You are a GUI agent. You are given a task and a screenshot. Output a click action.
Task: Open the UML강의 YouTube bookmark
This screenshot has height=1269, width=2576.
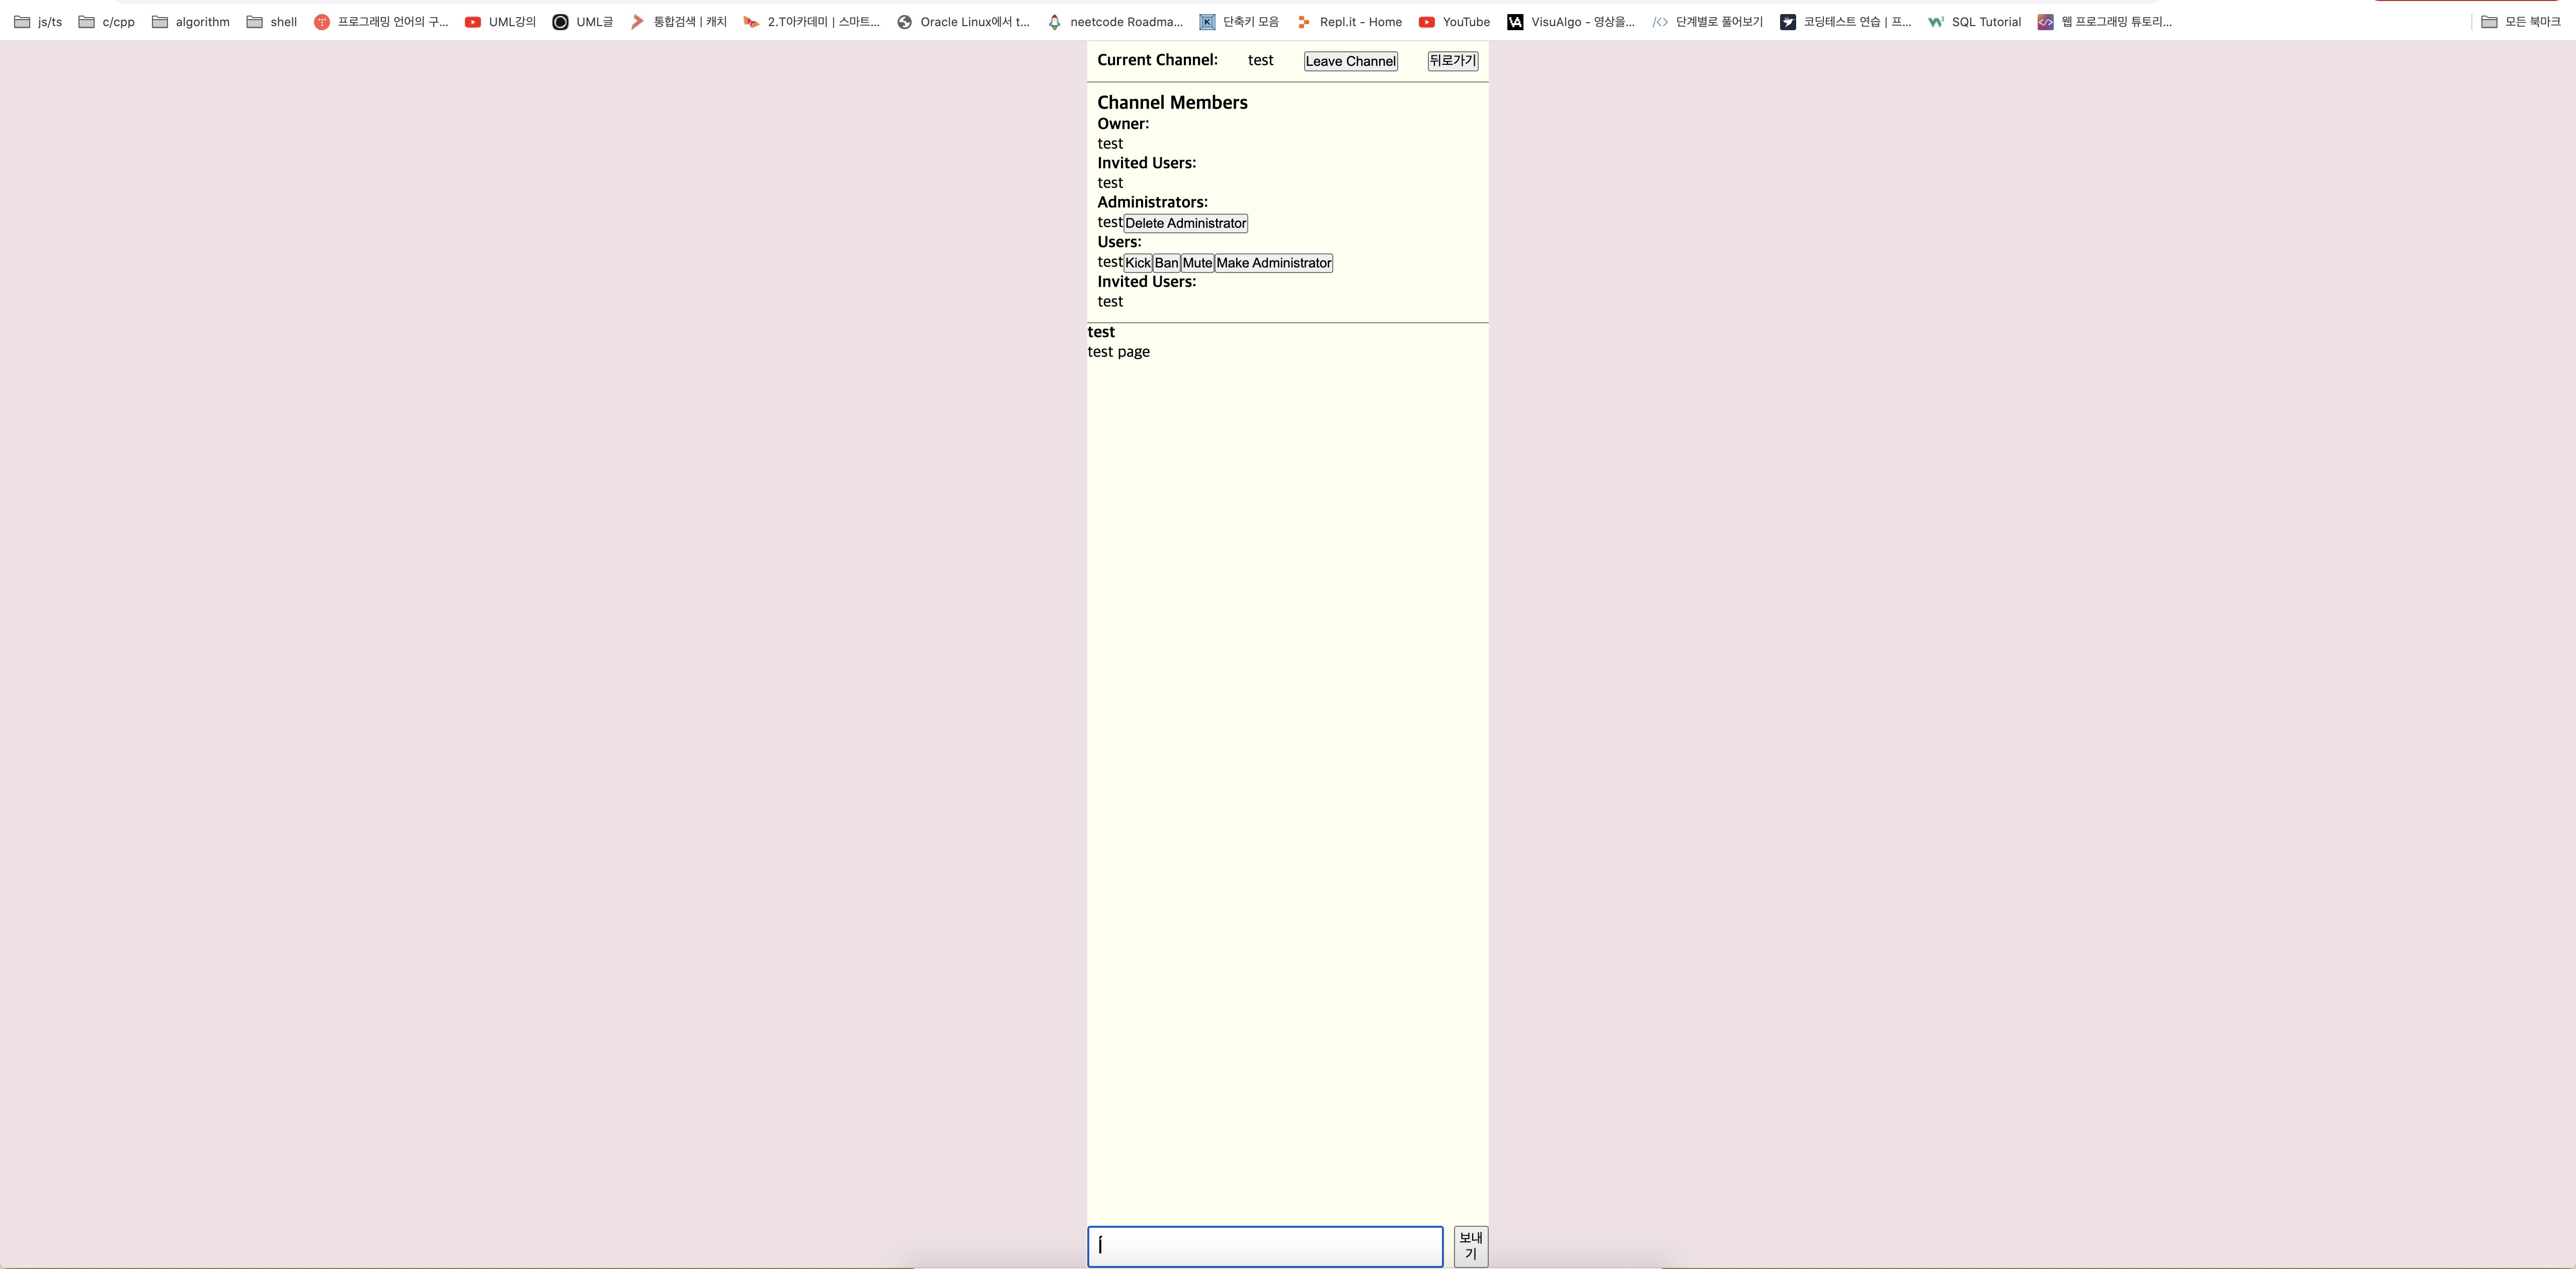coord(500,21)
